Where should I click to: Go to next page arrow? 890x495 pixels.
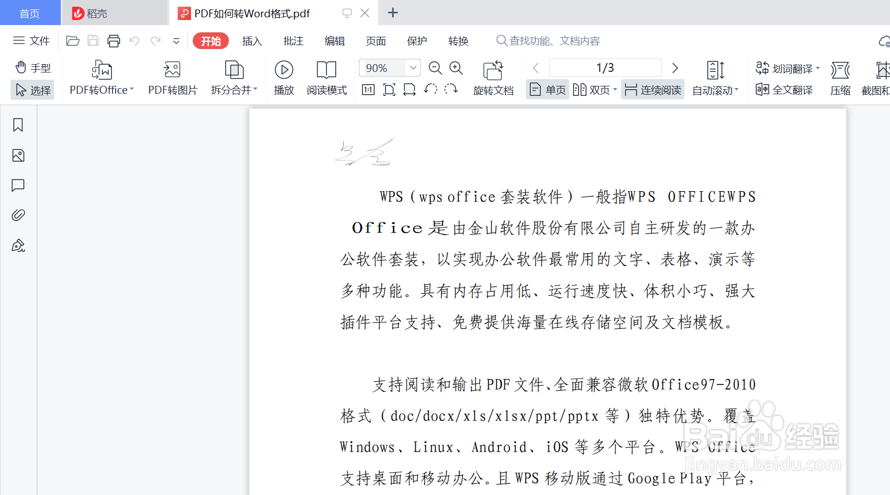tap(675, 68)
